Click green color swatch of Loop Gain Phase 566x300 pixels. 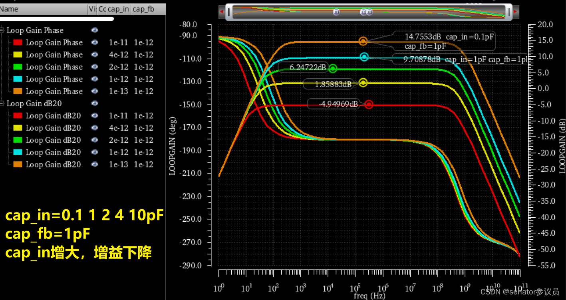18,67
